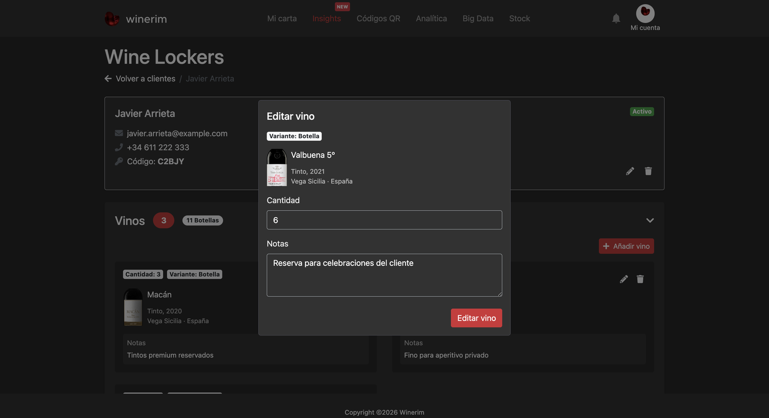769x418 pixels.
Task: Click Cantidad: 3 badge on Macán card
Action: pos(143,275)
